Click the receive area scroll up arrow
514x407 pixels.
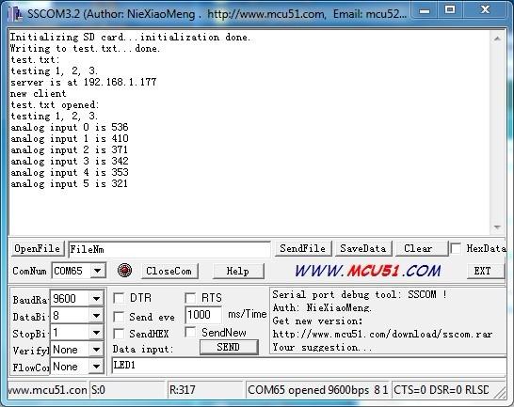click(x=497, y=39)
